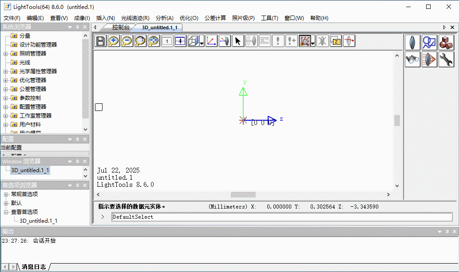Screen dimensions: 459x272
Task: Click the grayed crossed-out rays icon
Action: [x=322, y=41]
